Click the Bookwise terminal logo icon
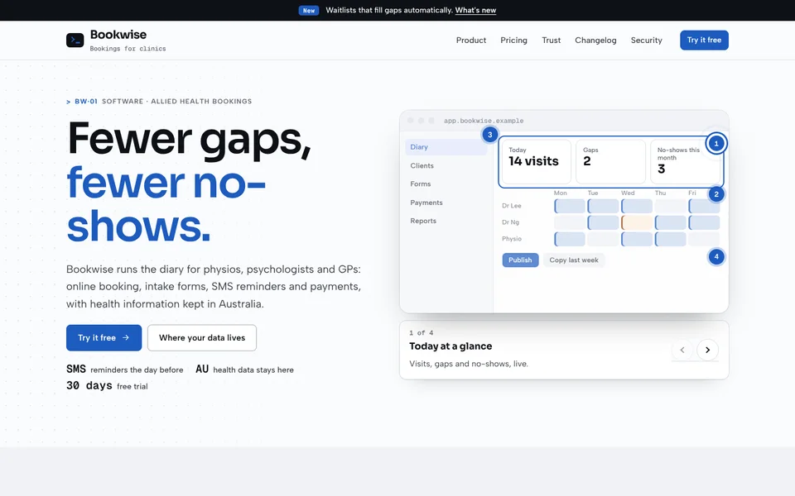 click(75, 40)
